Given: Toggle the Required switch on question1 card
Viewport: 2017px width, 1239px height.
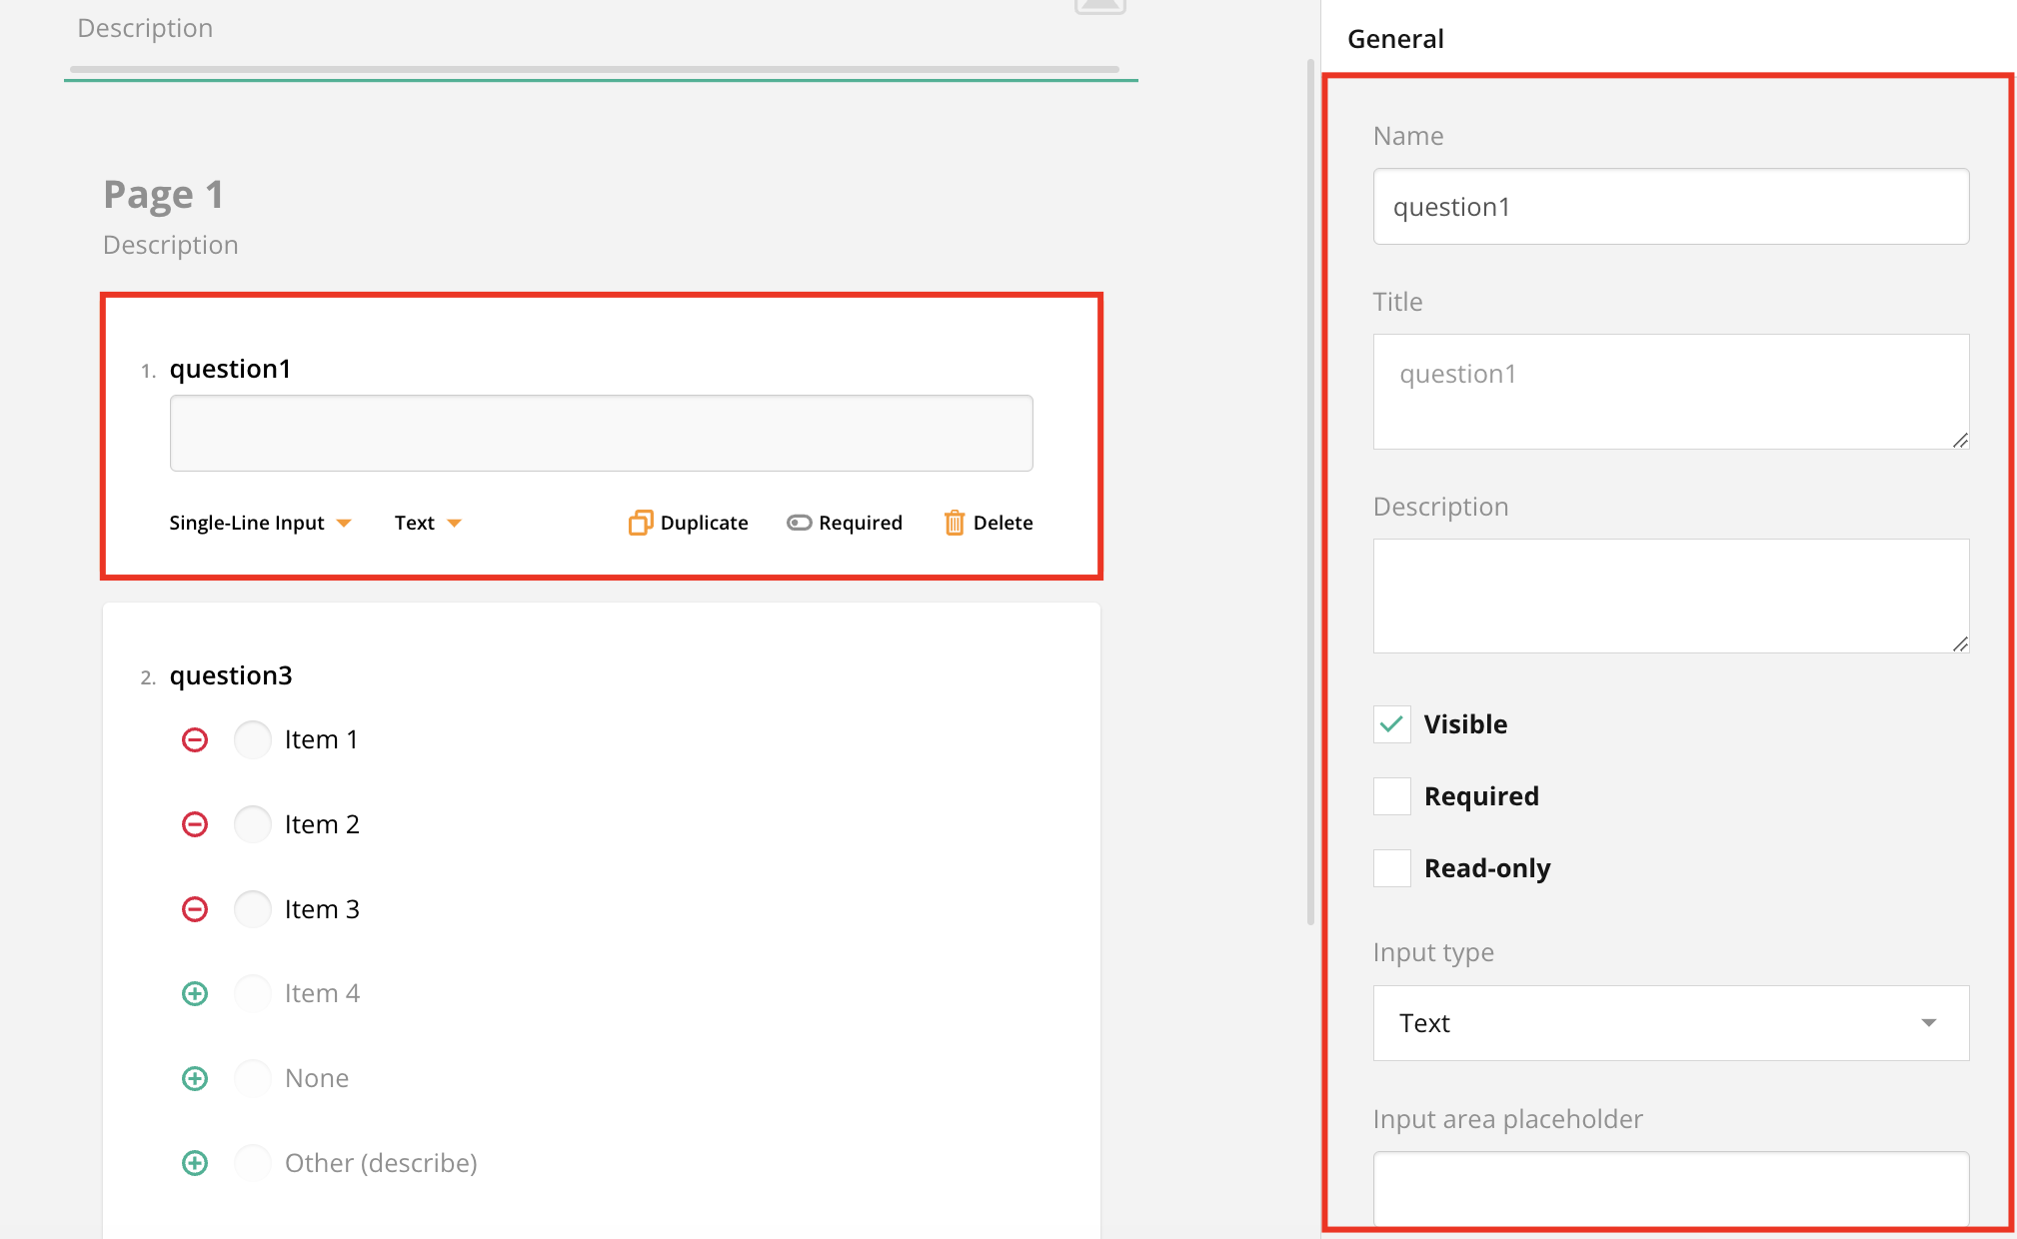Looking at the screenshot, I should [x=799, y=523].
